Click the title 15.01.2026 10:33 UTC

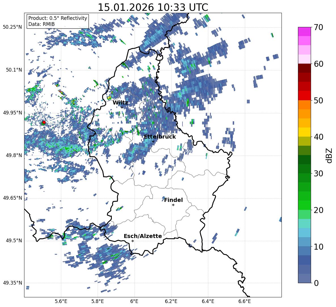pos(153,7)
